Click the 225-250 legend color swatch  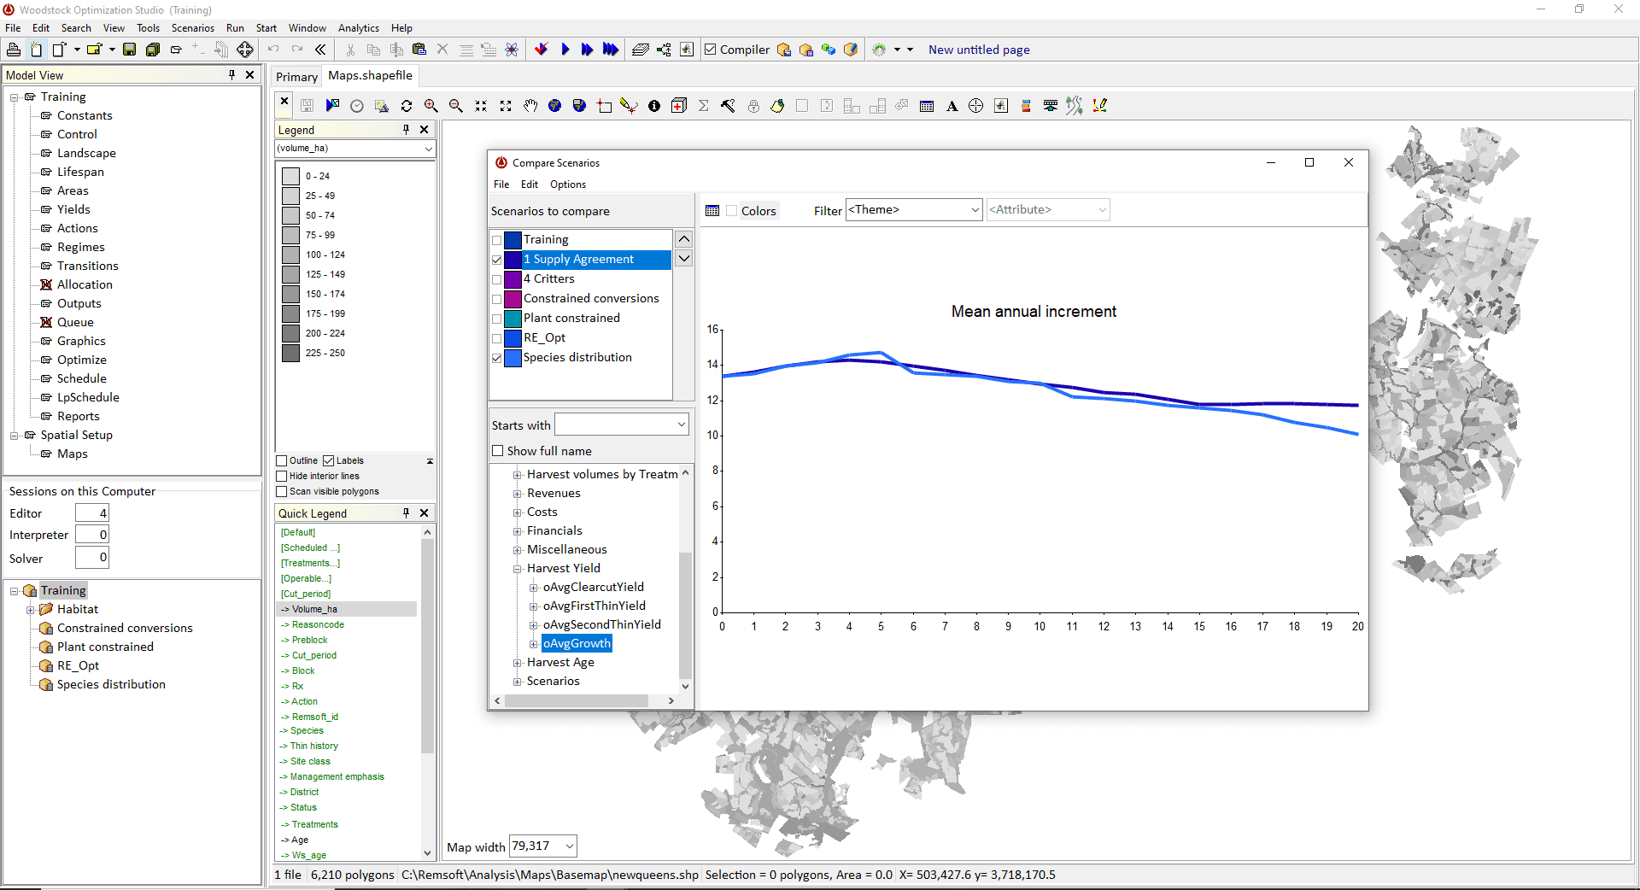pyautogui.click(x=290, y=353)
